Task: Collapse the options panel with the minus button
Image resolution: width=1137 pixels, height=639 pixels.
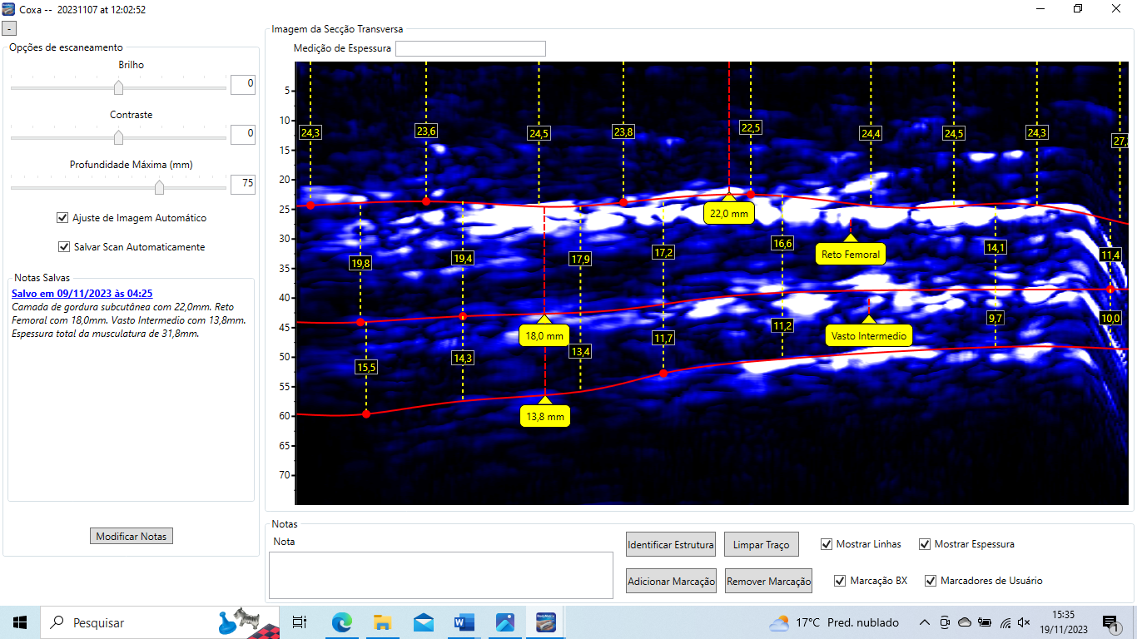Action: (x=9, y=28)
